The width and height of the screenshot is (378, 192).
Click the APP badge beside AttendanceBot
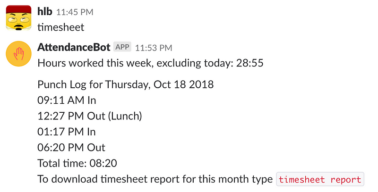122,47
